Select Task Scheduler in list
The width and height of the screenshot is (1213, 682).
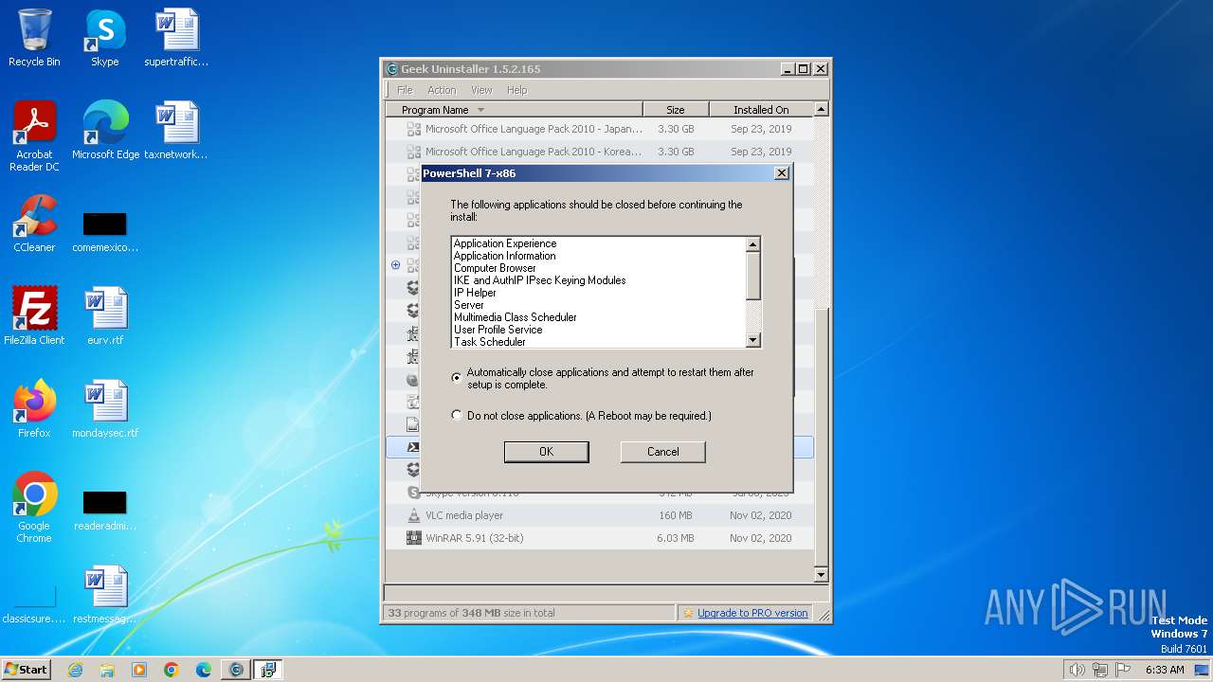489,342
